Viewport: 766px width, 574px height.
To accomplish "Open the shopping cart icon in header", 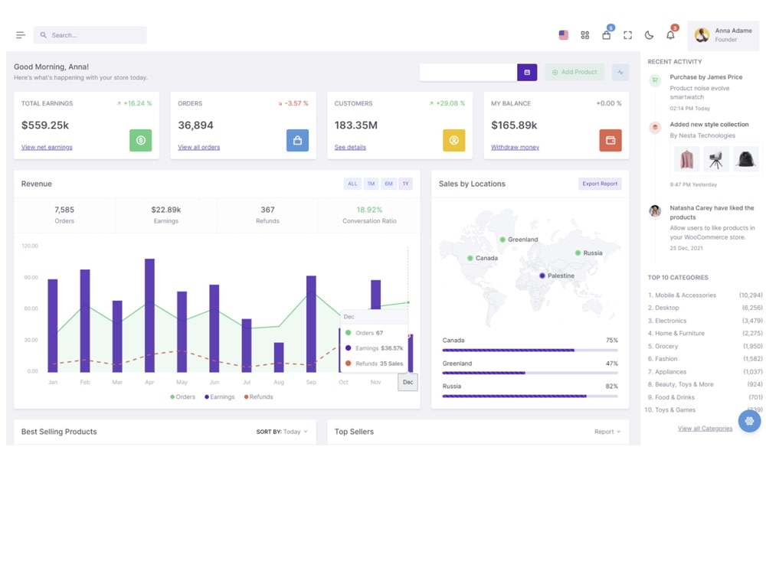I will (606, 34).
